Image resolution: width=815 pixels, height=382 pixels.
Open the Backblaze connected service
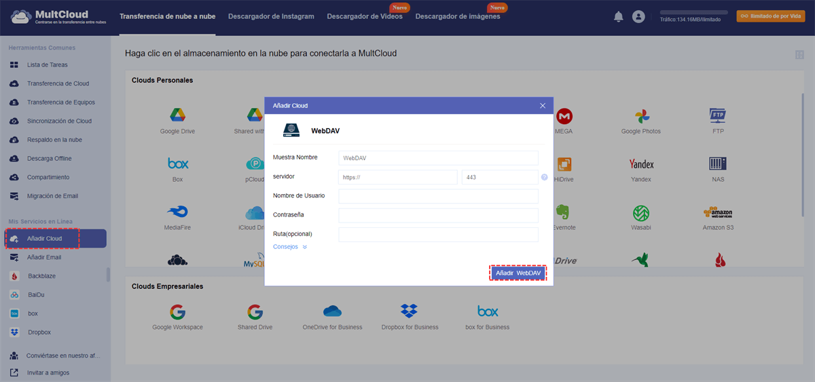tap(54, 276)
